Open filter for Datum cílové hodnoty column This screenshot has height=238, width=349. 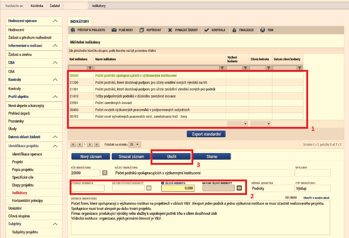pos(300,68)
